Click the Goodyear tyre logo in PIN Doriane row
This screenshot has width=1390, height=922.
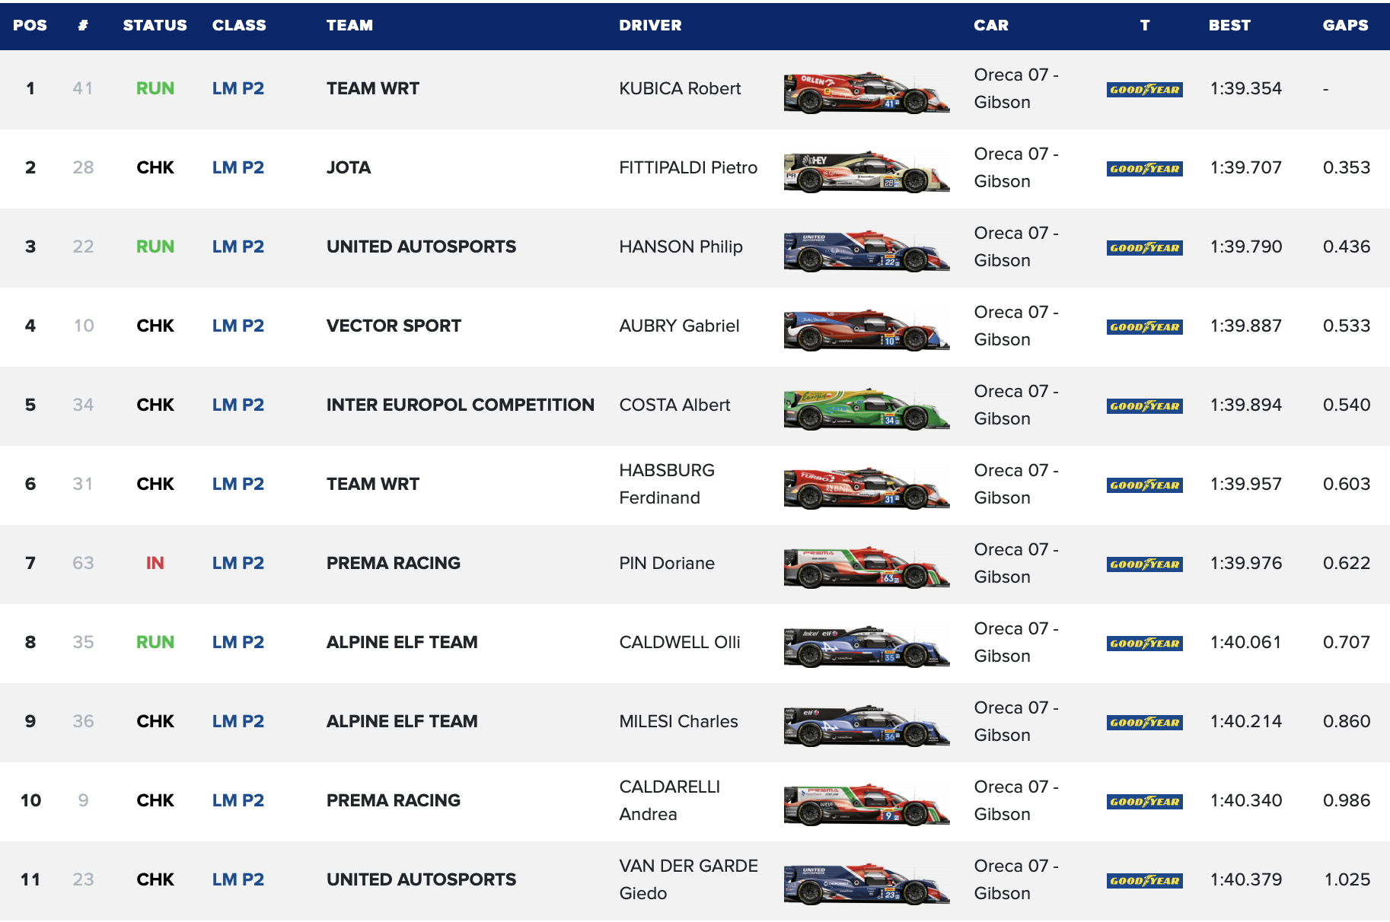coord(1144,564)
